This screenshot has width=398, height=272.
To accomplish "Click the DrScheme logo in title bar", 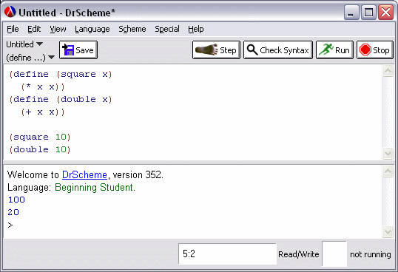I will (x=10, y=12).
